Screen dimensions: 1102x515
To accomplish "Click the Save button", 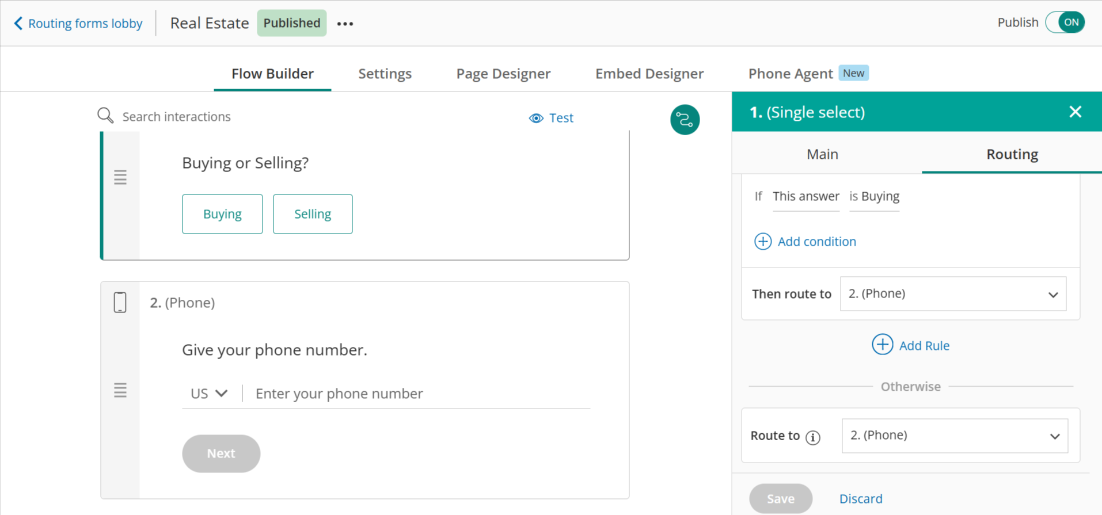I will point(780,498).
